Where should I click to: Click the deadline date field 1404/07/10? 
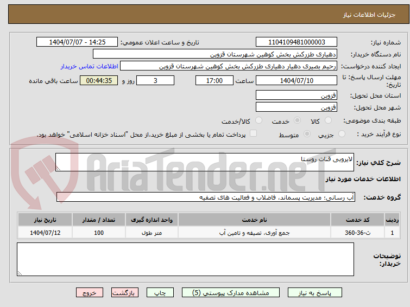(x=297, y=80)
